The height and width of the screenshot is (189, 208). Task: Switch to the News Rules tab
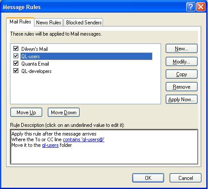(49, 23)
